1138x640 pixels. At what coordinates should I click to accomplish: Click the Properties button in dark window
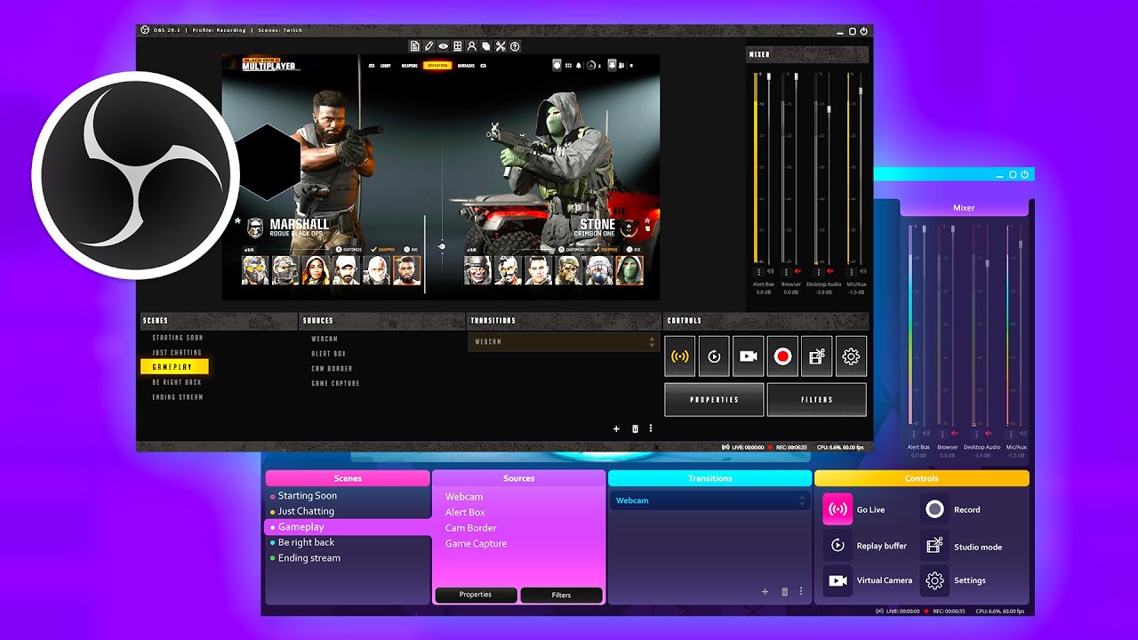click(x=714, y=400)
